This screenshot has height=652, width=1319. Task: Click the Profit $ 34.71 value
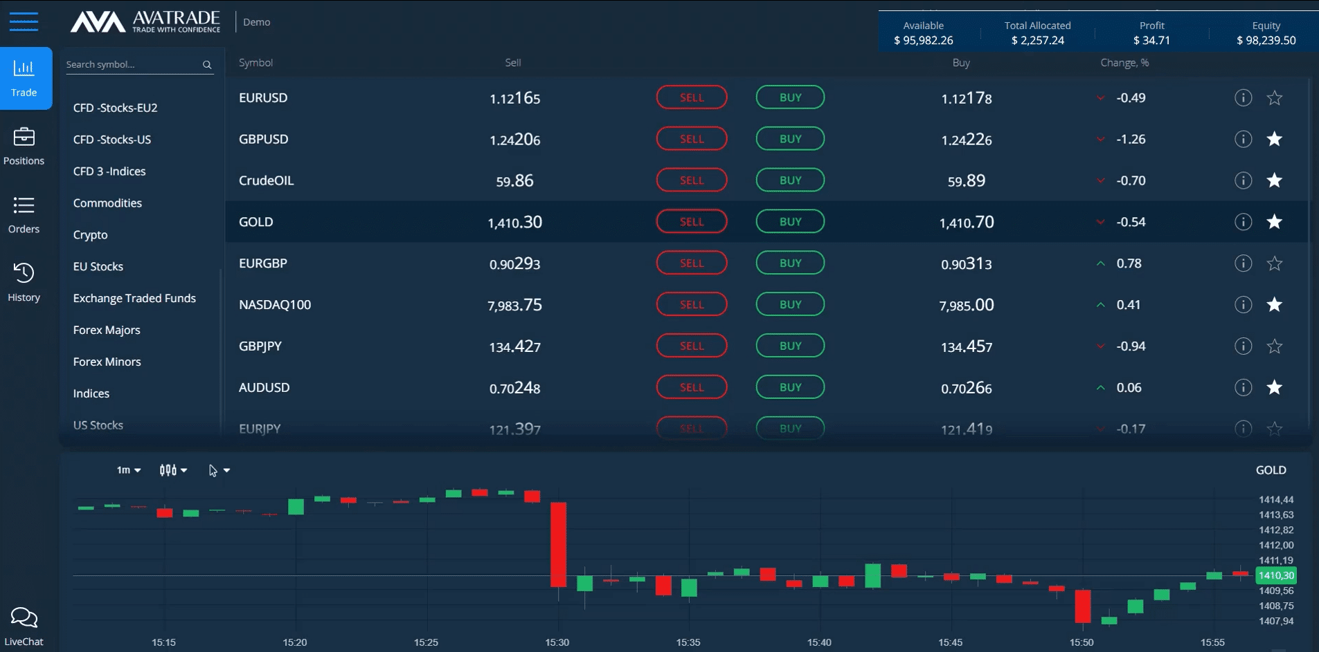point(1151,40)
